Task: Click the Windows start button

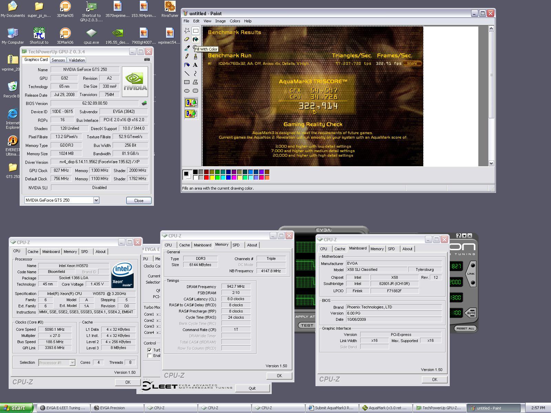Action: click(x=17, y=408)
